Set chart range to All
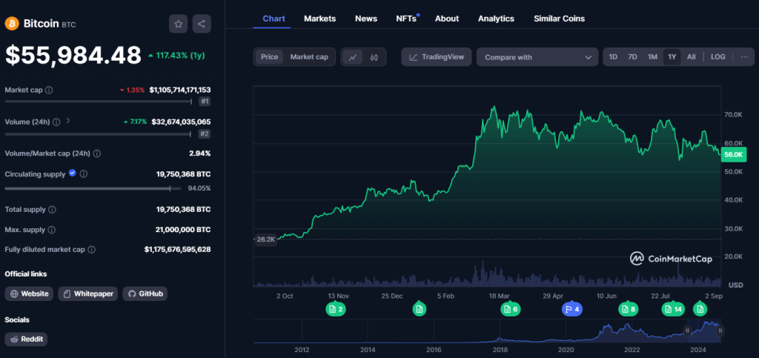 (692, 56)
